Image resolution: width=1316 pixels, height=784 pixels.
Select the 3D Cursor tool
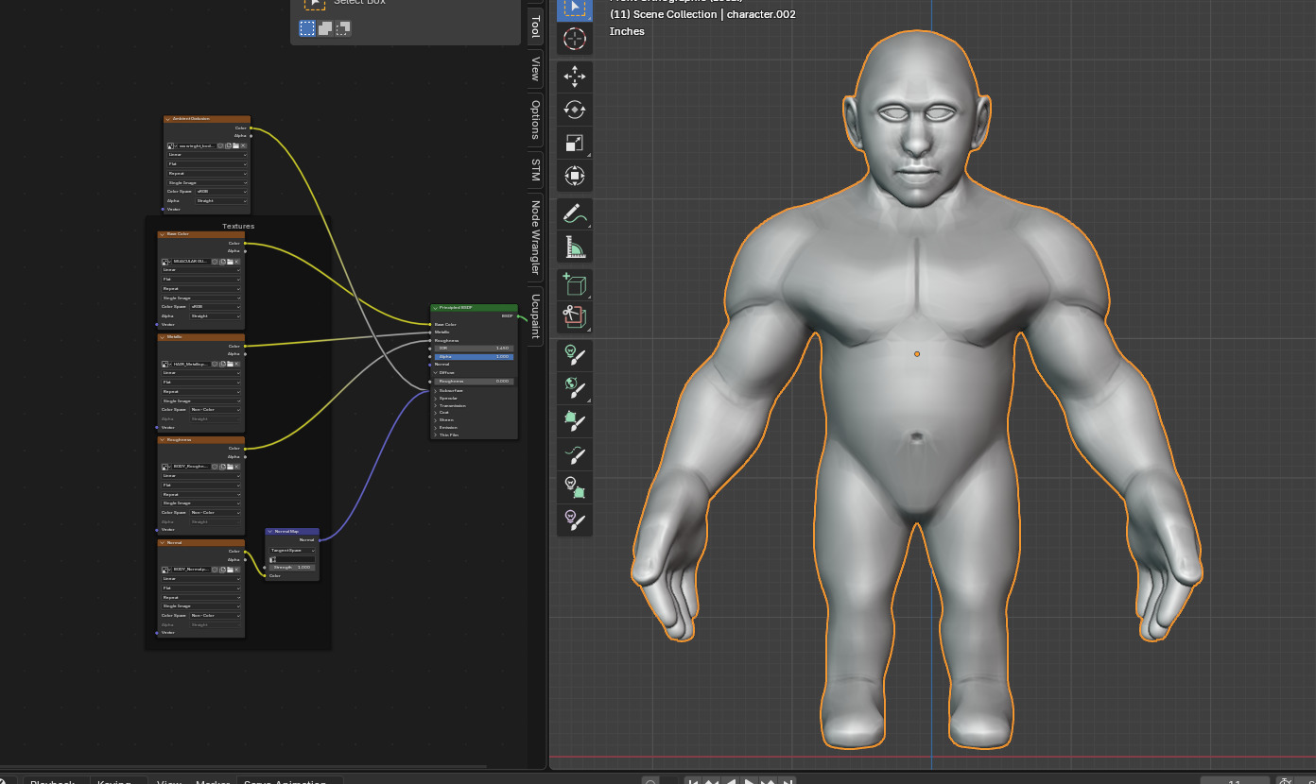574,39
